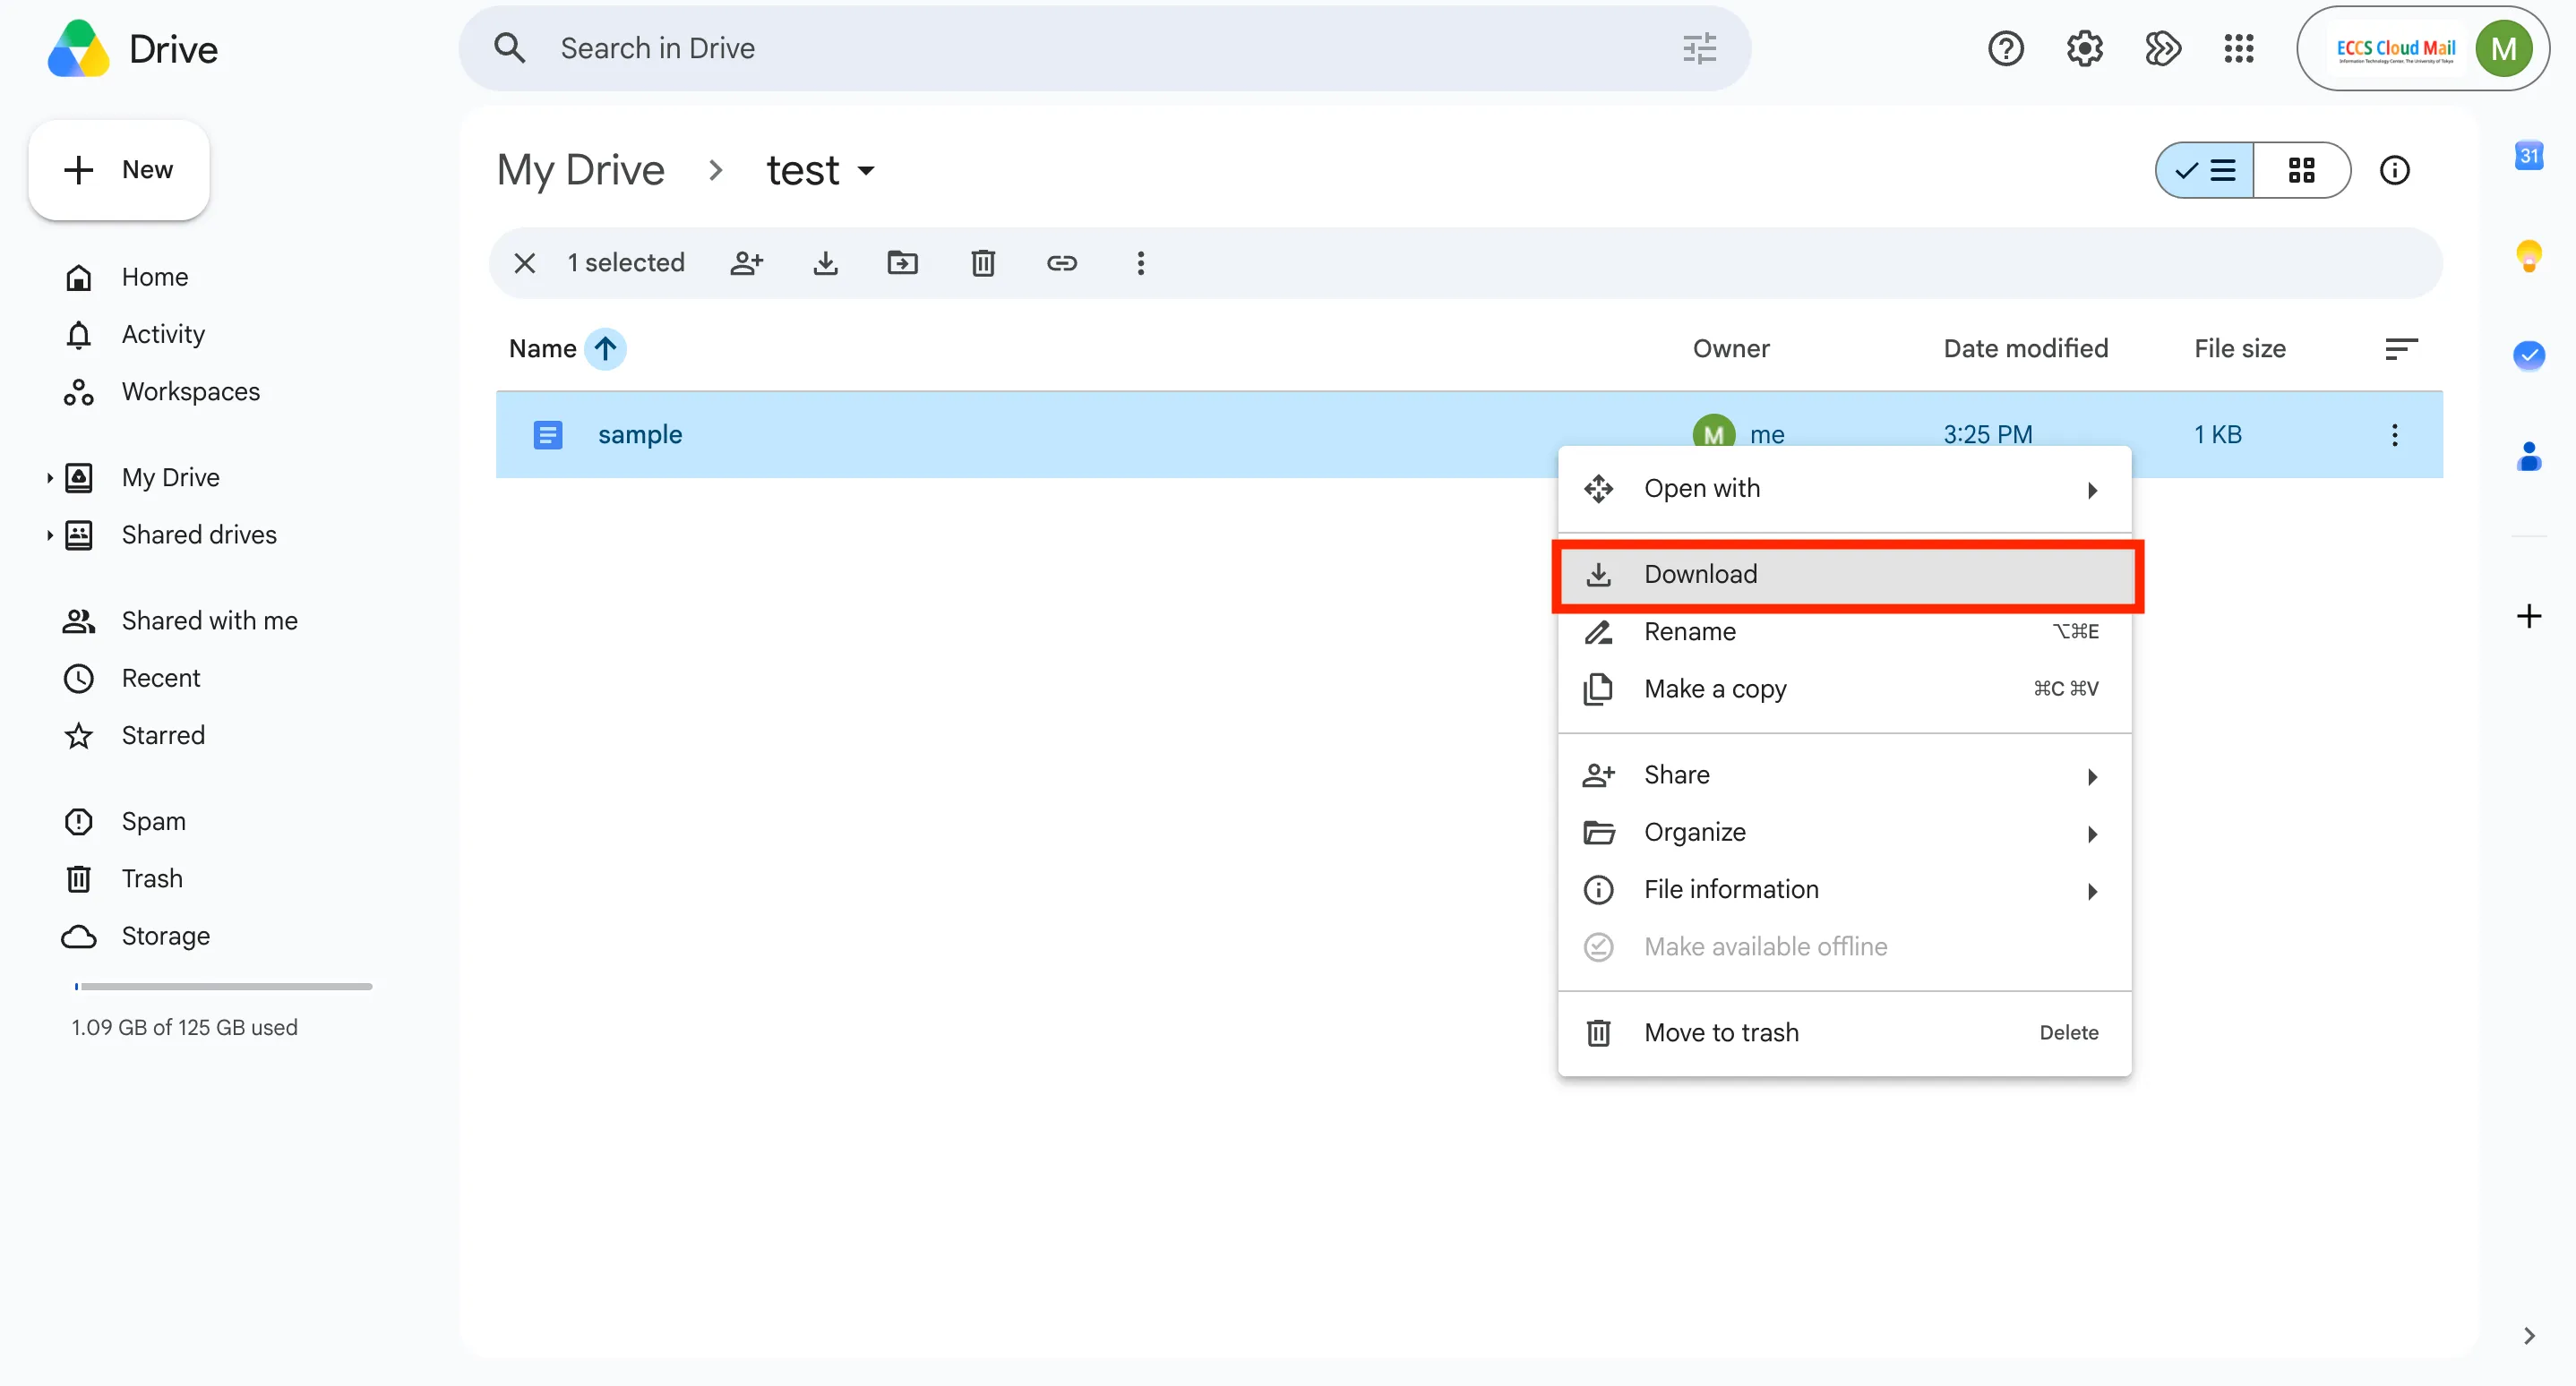The width and height of the screenshot is (2576, 1386).
Task: Click the Name column header
Action: pyautogui.click(x=542, y=349)
